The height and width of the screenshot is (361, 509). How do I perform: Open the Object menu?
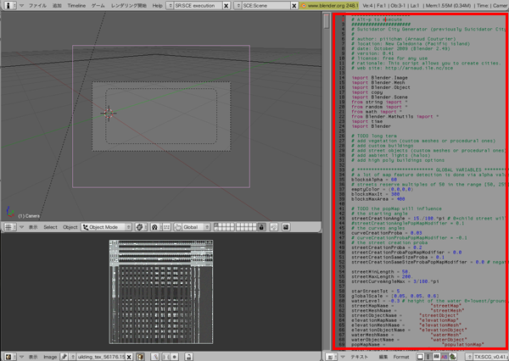[x=70, y=227]
